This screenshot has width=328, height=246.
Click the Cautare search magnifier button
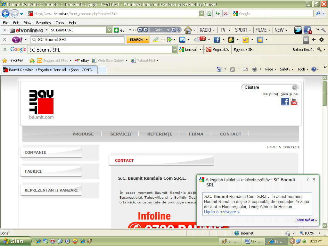295,87
